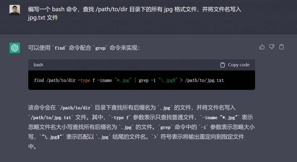Click 'grep -i' in the code
297x162 pixels.
tap(147, 80)
